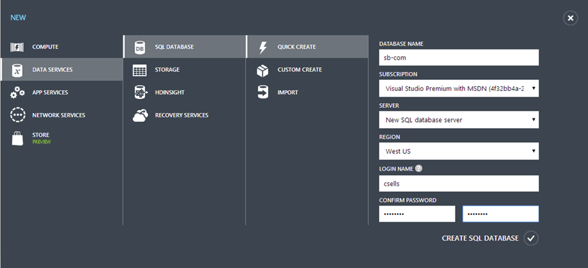Click the first password field
The image size is (588, 268).
[x=417, y=214]
